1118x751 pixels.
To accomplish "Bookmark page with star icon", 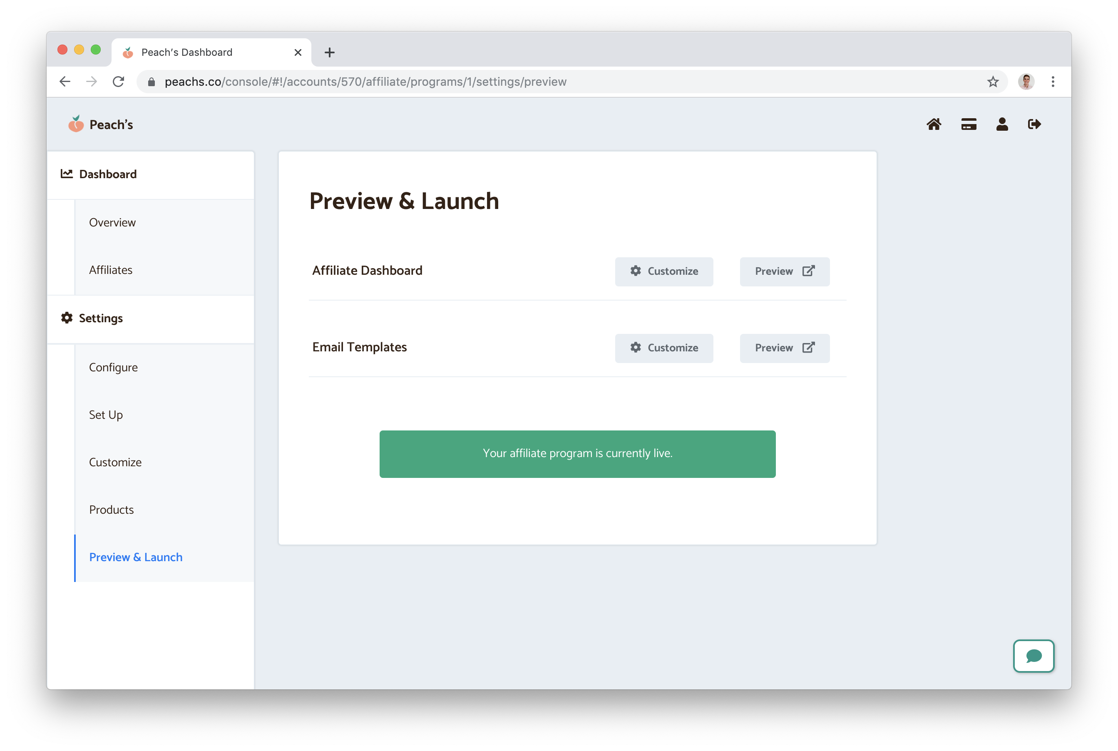I will (x=993, y=82).
